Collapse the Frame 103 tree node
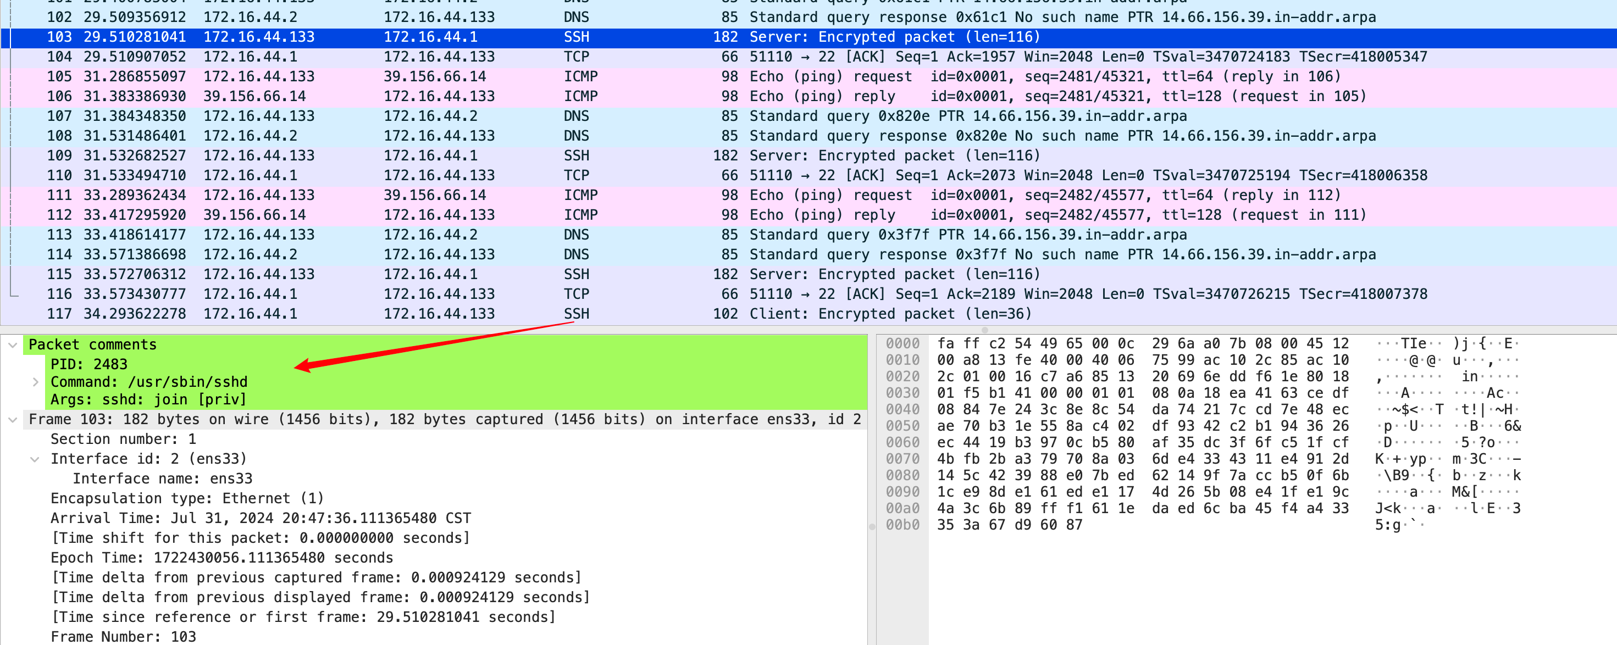This screenshot has height=645, width=1617. (13, 419)
